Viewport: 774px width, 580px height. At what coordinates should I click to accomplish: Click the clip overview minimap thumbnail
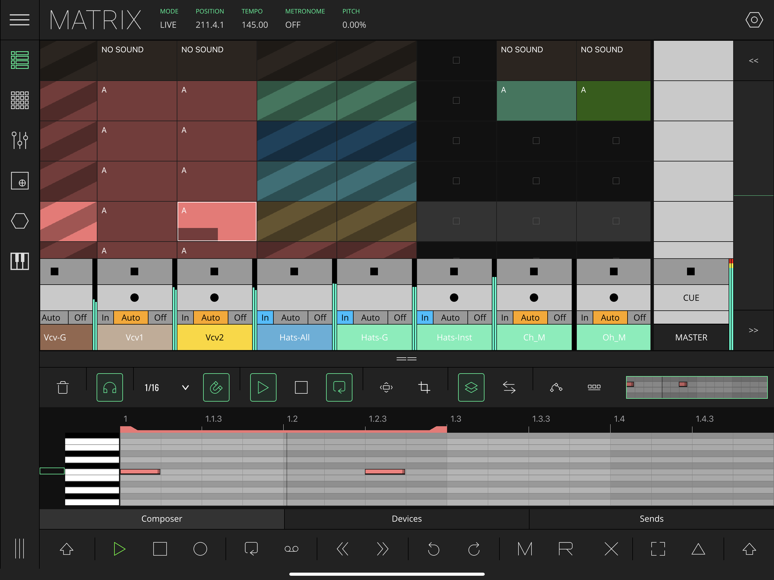click(x=696, y=387)
